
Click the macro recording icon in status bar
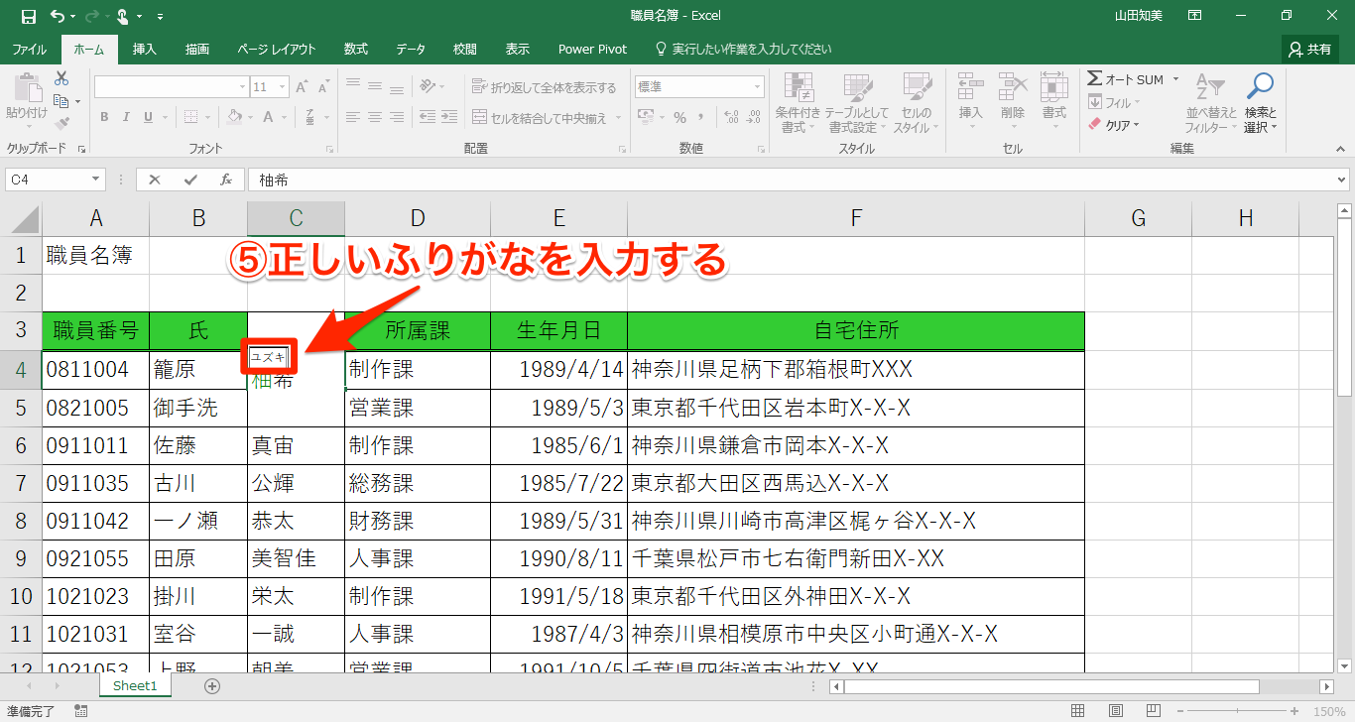click(x=80, y=711)
